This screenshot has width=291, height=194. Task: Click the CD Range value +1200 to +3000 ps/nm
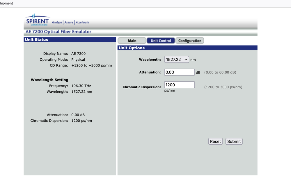[91, 65]
